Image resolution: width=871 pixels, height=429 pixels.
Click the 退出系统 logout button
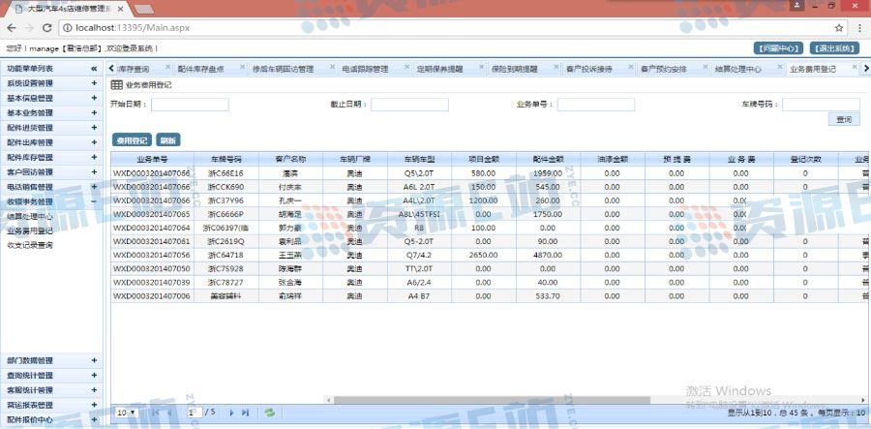point(833,47)
